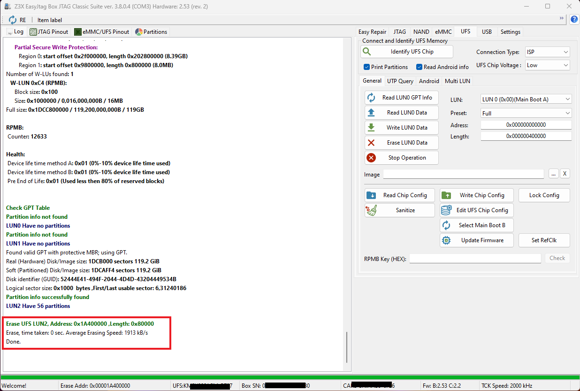Select the Easy Repair tab
This screenshot has height=391, width=580.
pyautogui.click(x=372, y=31)
